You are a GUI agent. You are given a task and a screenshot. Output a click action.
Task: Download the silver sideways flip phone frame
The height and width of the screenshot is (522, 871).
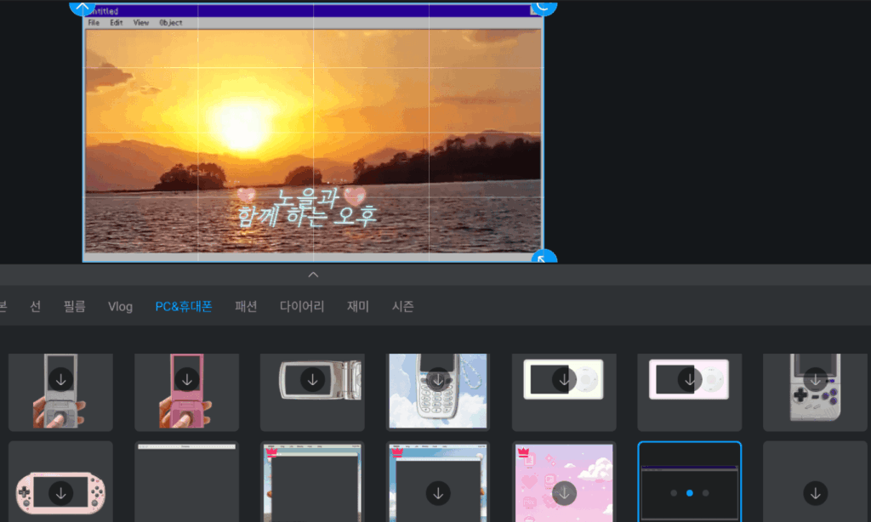[312, 379]
